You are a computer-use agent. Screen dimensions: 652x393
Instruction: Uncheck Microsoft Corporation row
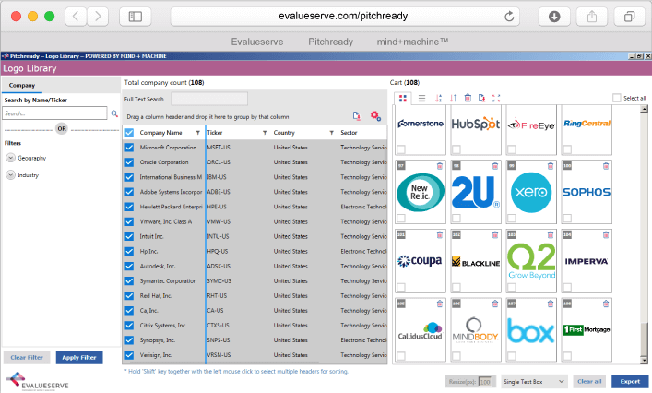point(129,148)
